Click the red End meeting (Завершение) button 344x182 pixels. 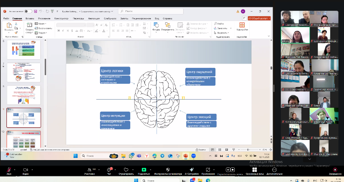tap(335, 169)
